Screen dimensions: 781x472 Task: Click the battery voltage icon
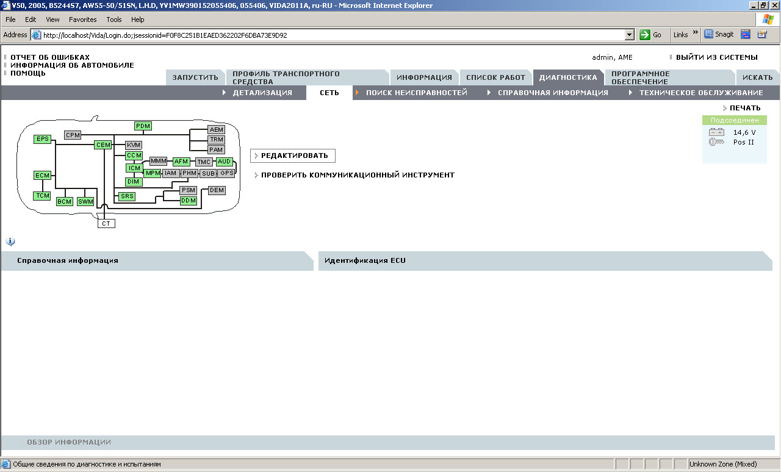coord(716,132)
